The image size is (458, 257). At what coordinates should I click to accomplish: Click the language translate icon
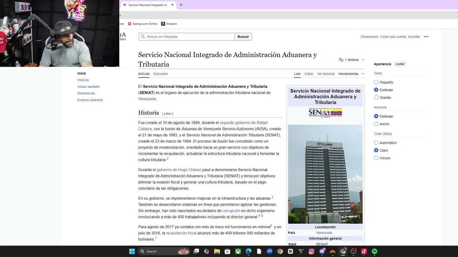point(341,60)
